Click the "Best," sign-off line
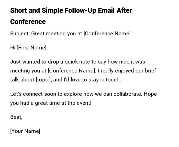179x147 pixels. (16, 117)
